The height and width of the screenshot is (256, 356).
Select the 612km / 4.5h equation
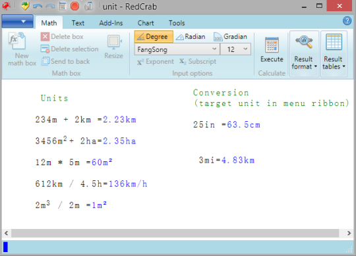pyautogui.click(x=91, y=184)
